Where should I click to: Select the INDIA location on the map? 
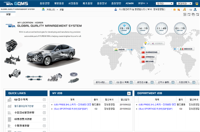point(120,50)
